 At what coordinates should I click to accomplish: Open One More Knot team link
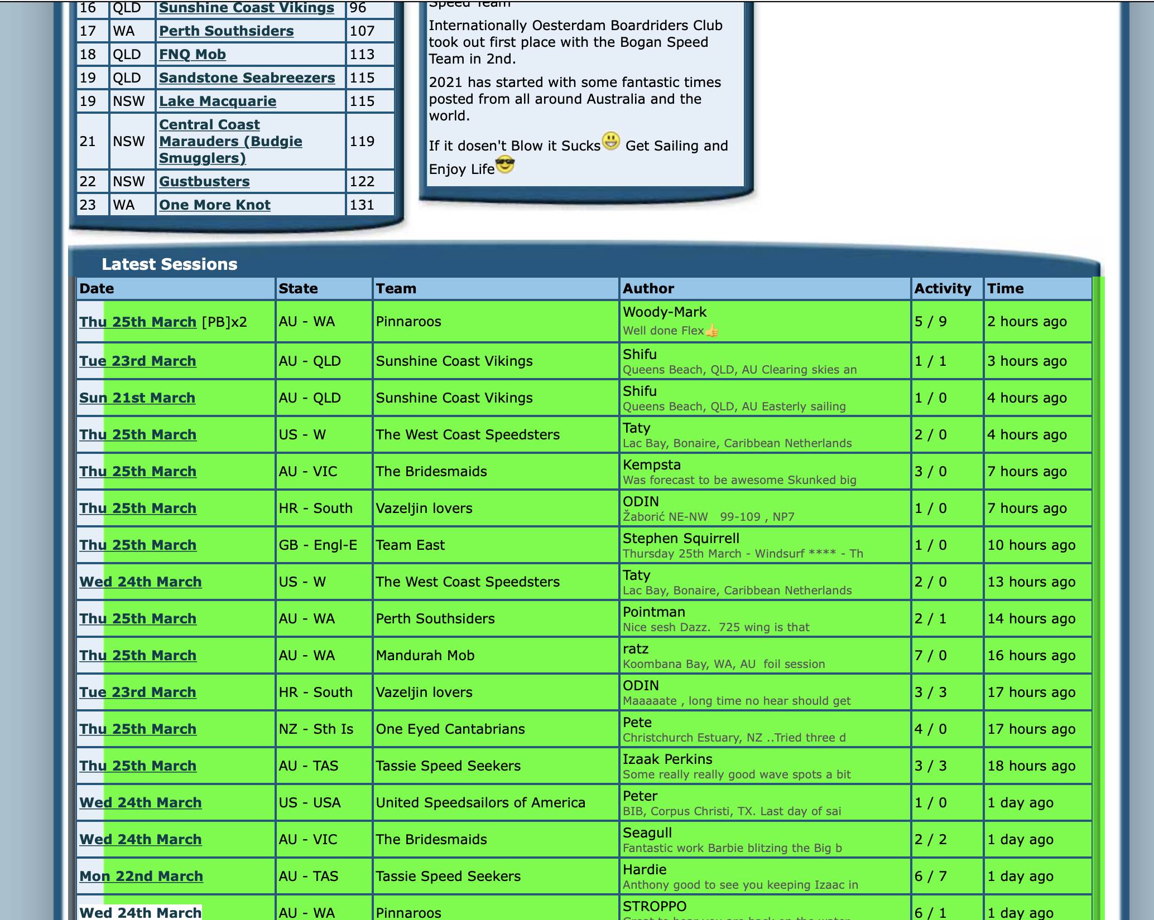[214, 205]
